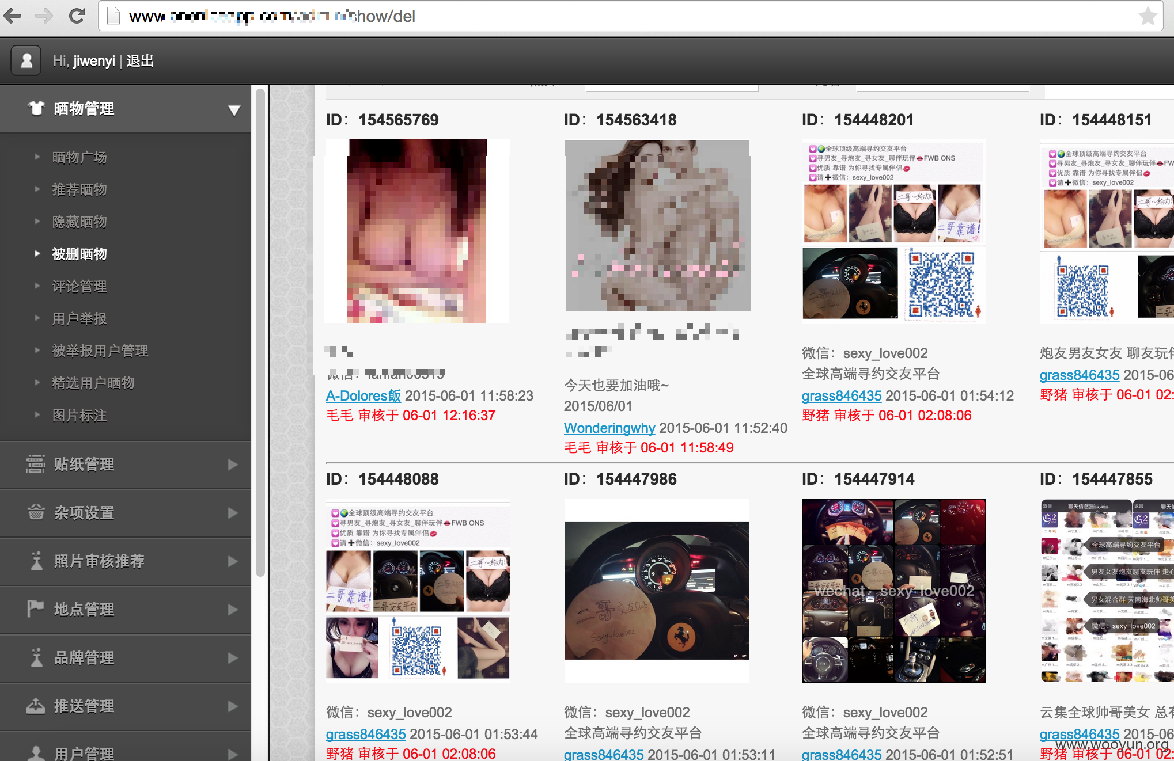Open the Wonderingwhy user link
This screenshot has width=1174, height=761.
coord(609,428)
